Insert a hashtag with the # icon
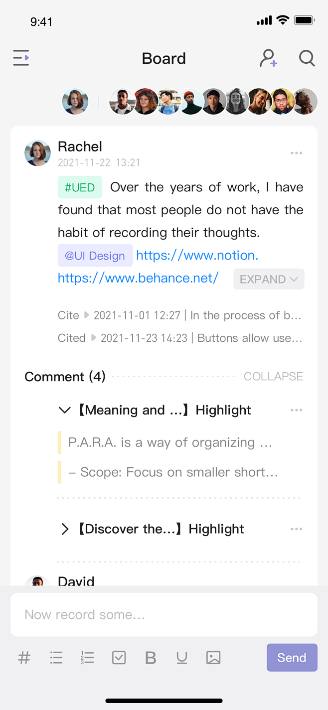Image resolution: width=328 pixels, height=710 pixels. pyautogui.click(x=24, y=658)
